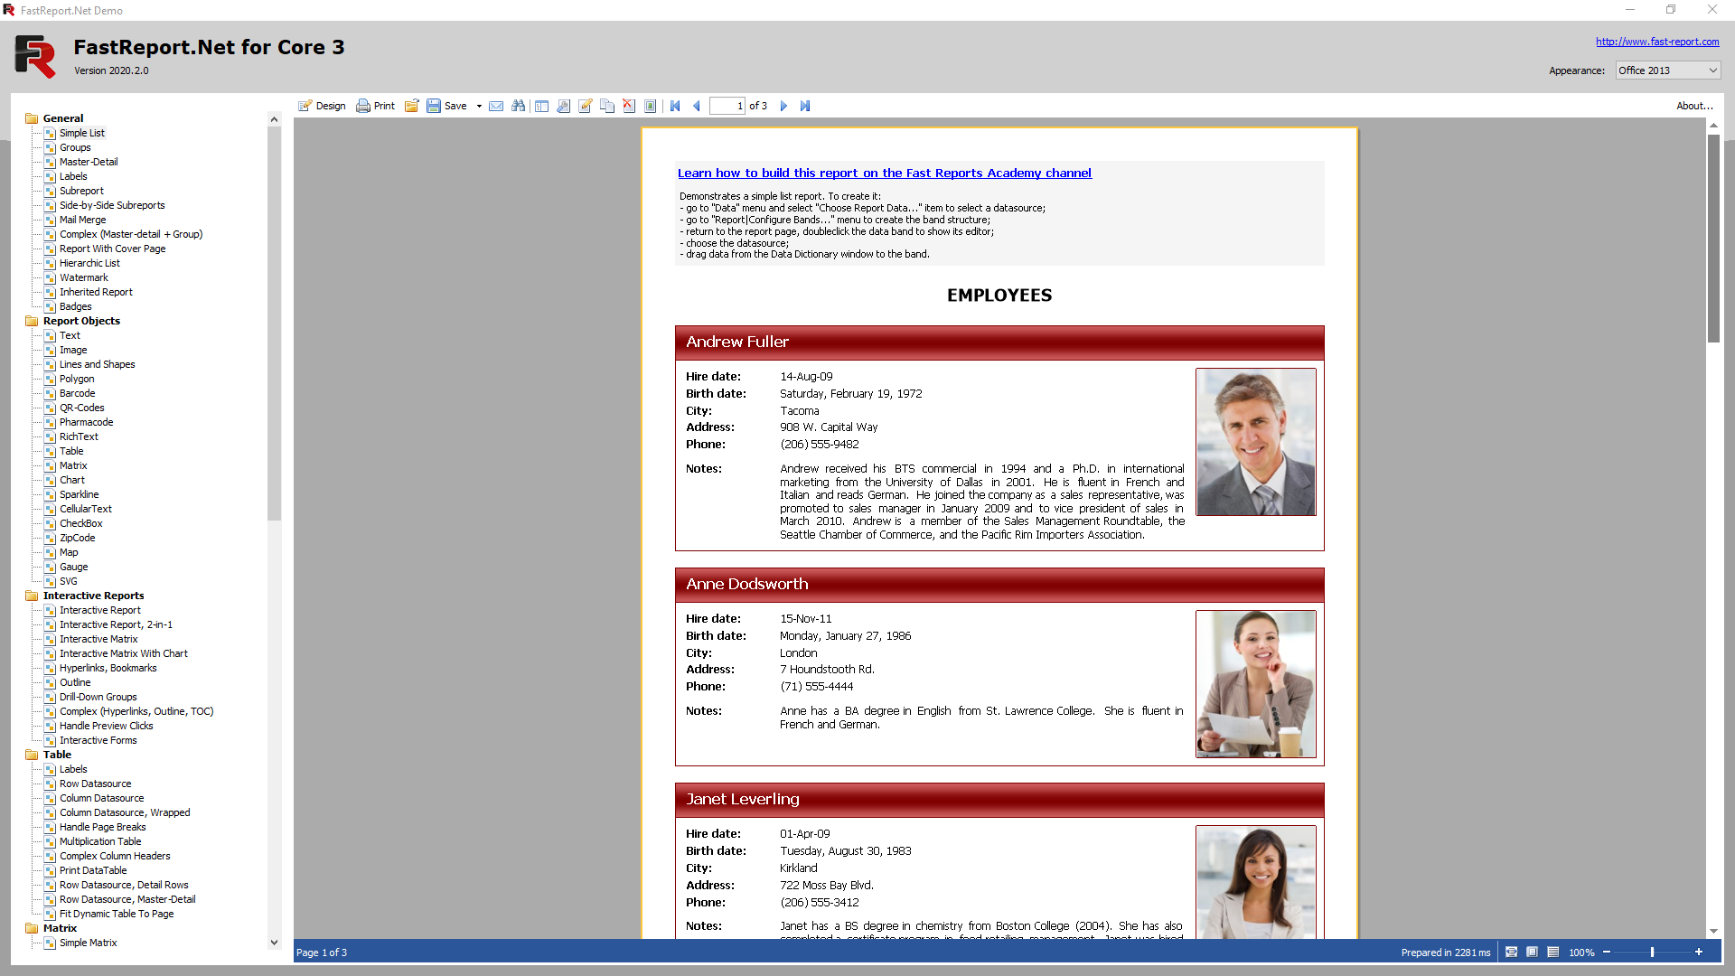Click the next page arrow

click(783, 106)
